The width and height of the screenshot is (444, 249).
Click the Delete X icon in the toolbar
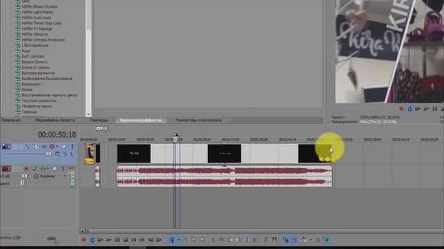pos(213,240)
